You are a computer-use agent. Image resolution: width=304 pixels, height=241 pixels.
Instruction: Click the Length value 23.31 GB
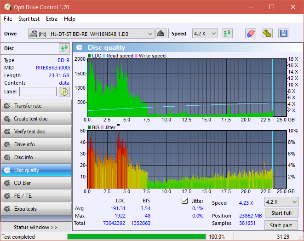59,75
